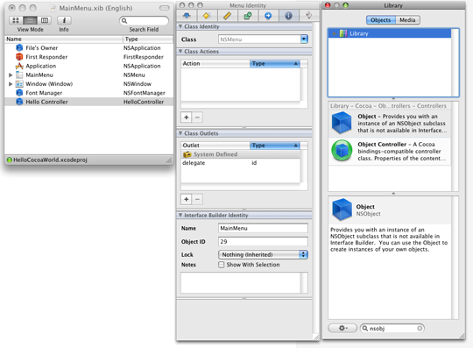Open the Effects inspector tab
The height and width of the screenshot is (348, 473).
click(x=207, y=16)
